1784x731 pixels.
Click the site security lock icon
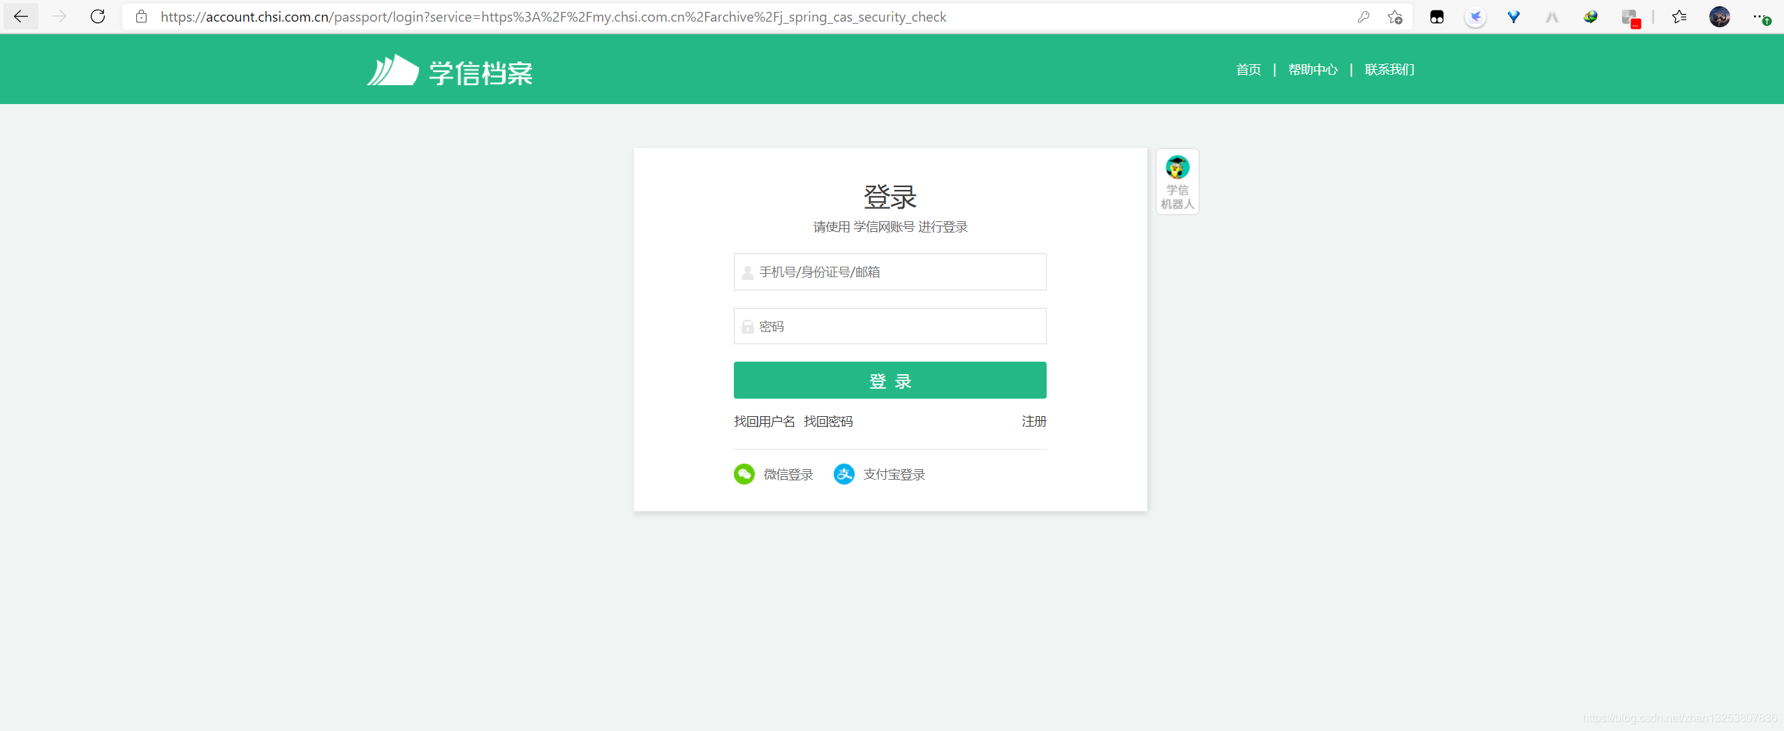coord(142,16)
